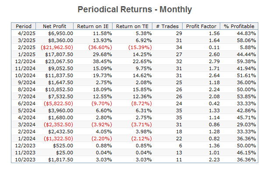Select the 4/2025 period row
This screenshot has width=271, height=171.
(135, 33)
